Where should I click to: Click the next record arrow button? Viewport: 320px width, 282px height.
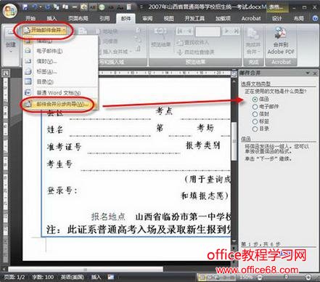[x=227, y=31]
